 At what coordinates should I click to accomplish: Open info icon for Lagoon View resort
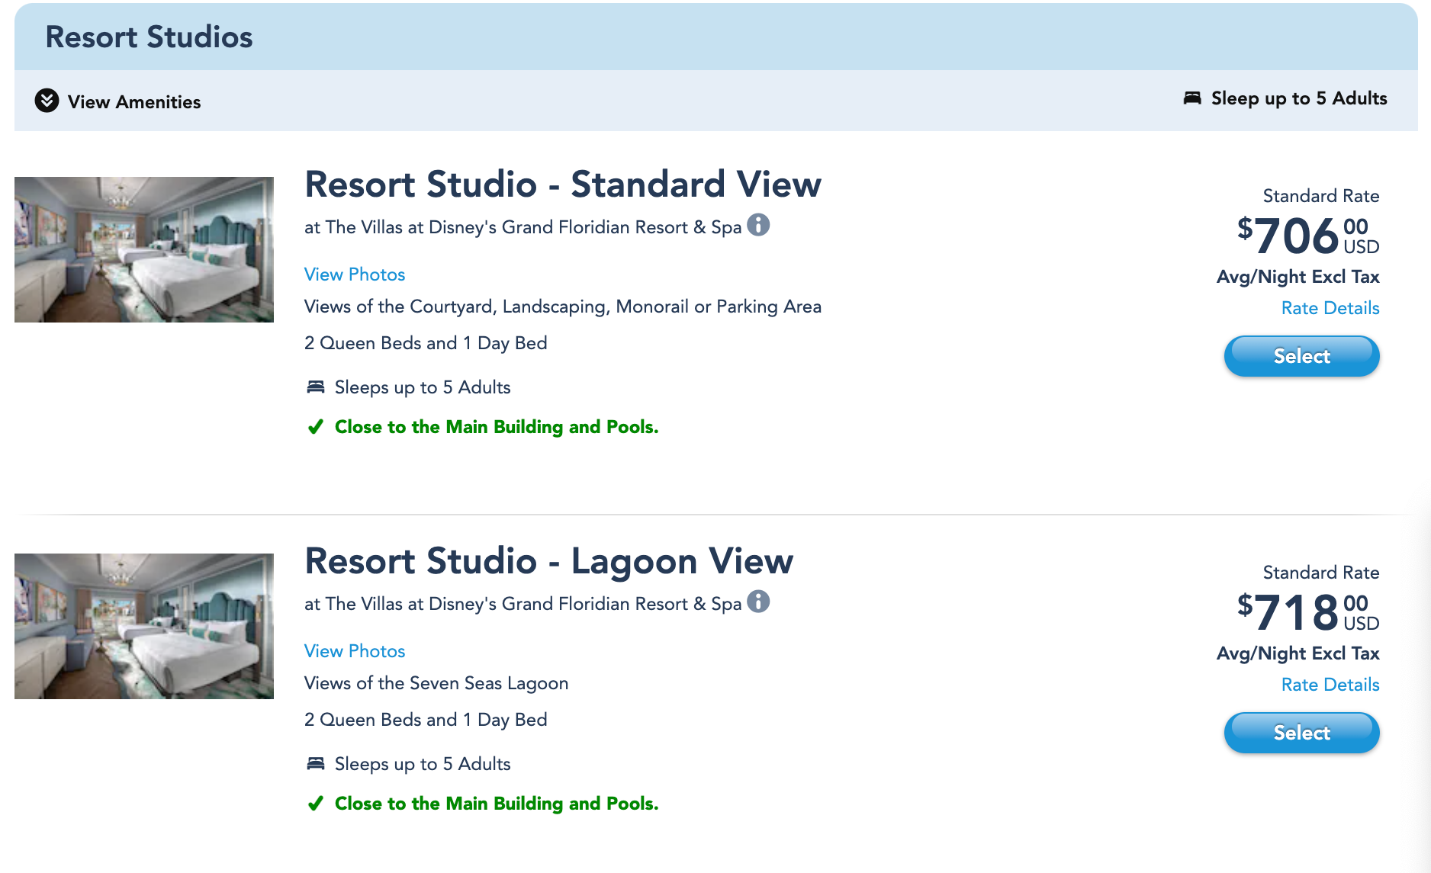point(758,602)
